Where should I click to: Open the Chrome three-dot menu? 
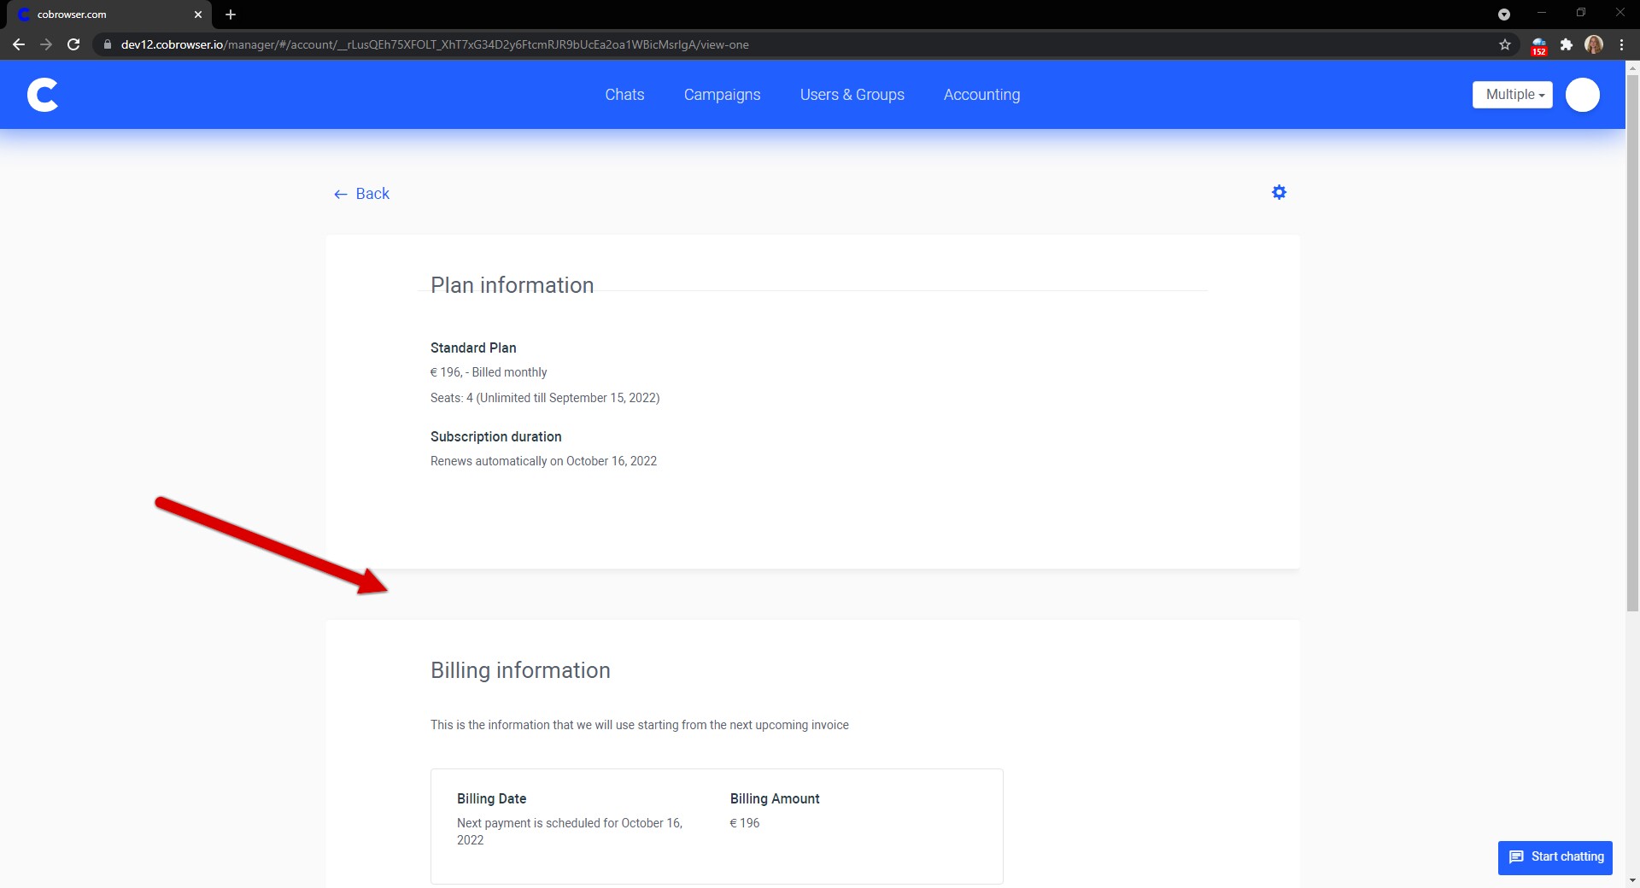coord(1622,44)
